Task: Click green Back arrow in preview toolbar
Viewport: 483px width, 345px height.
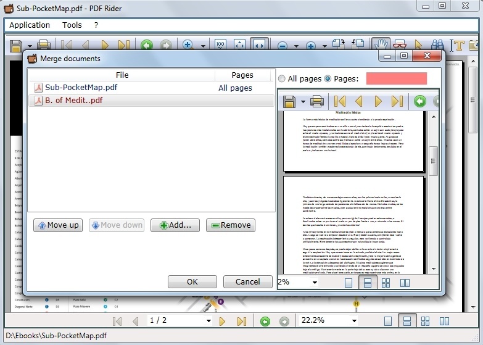Action: (x=420, y=101)
